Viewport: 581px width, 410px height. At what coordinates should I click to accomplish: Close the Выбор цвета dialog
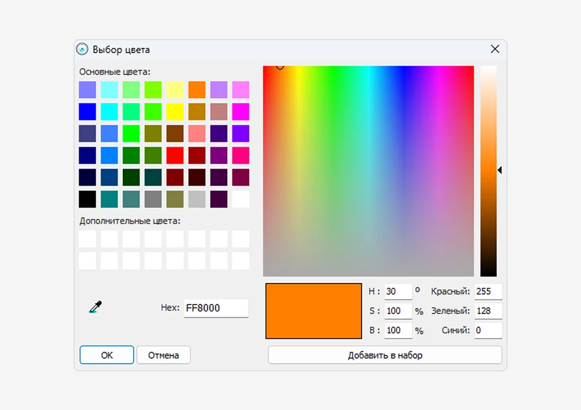(494, 49)
